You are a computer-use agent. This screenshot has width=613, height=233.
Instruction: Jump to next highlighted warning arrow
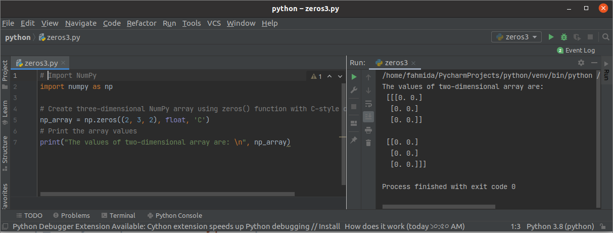click(340, 76)
